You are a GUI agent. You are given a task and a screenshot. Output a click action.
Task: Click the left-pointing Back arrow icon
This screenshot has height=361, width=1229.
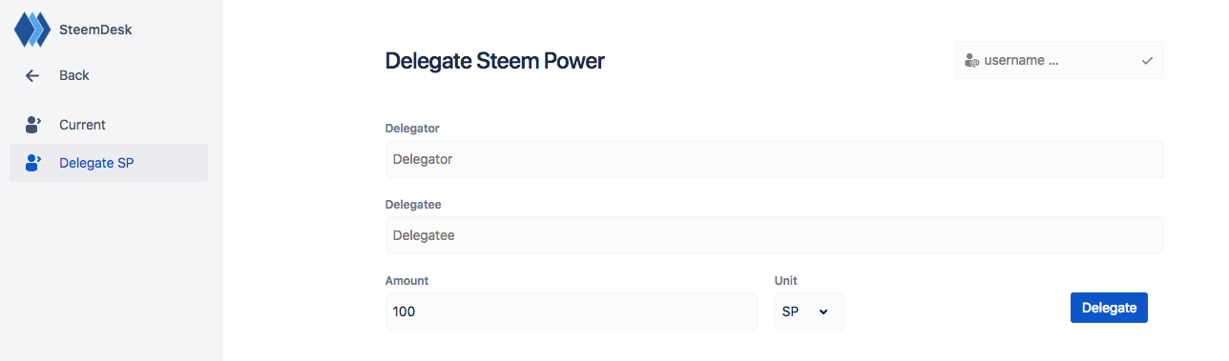coord(32,75)
